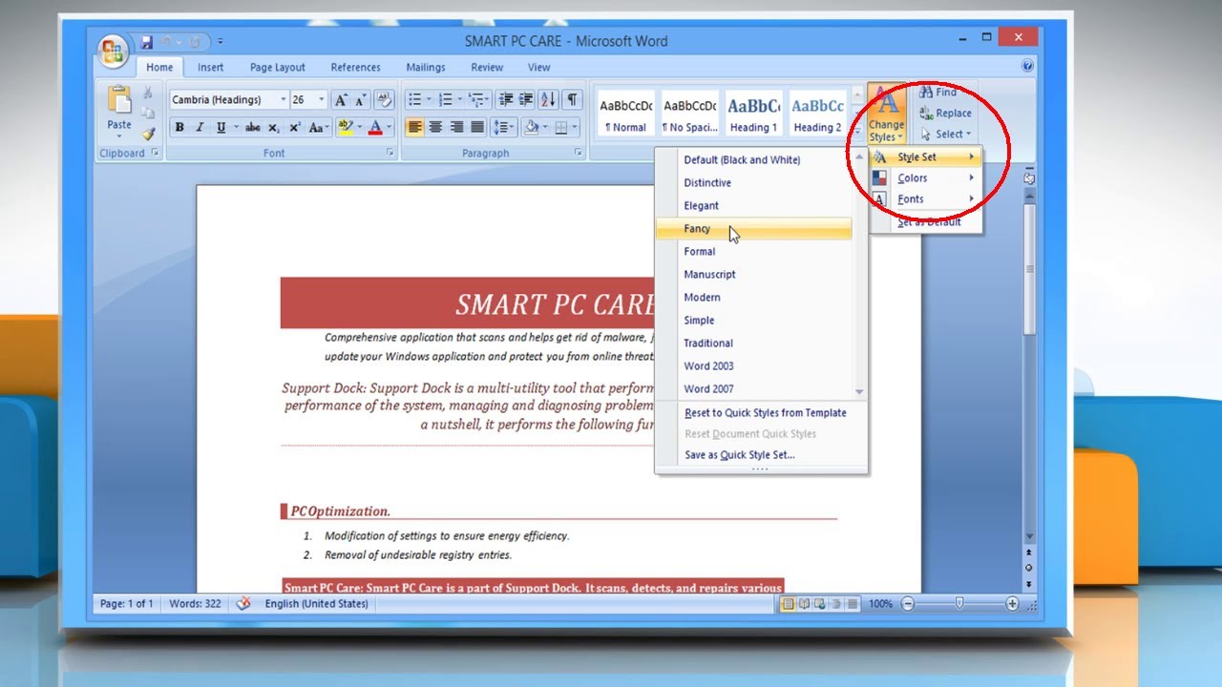Click Reset to Quick Styles from Template
The height and width of the screenshot is (687, 1222).
[766, 412]
